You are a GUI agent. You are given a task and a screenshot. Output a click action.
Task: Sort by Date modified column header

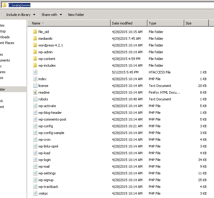(129, 23)
